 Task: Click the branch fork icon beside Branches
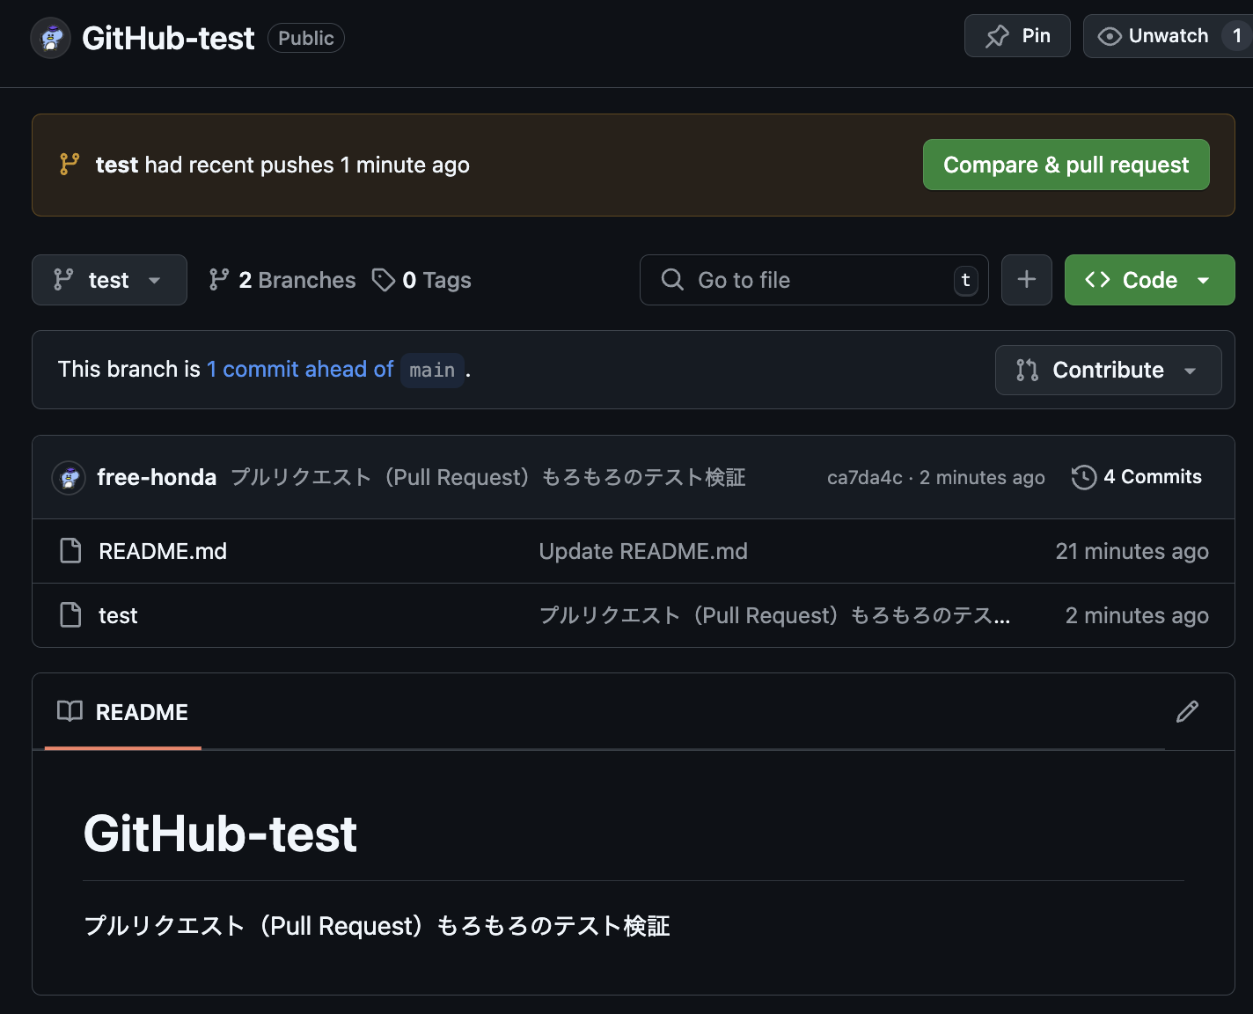218,279
